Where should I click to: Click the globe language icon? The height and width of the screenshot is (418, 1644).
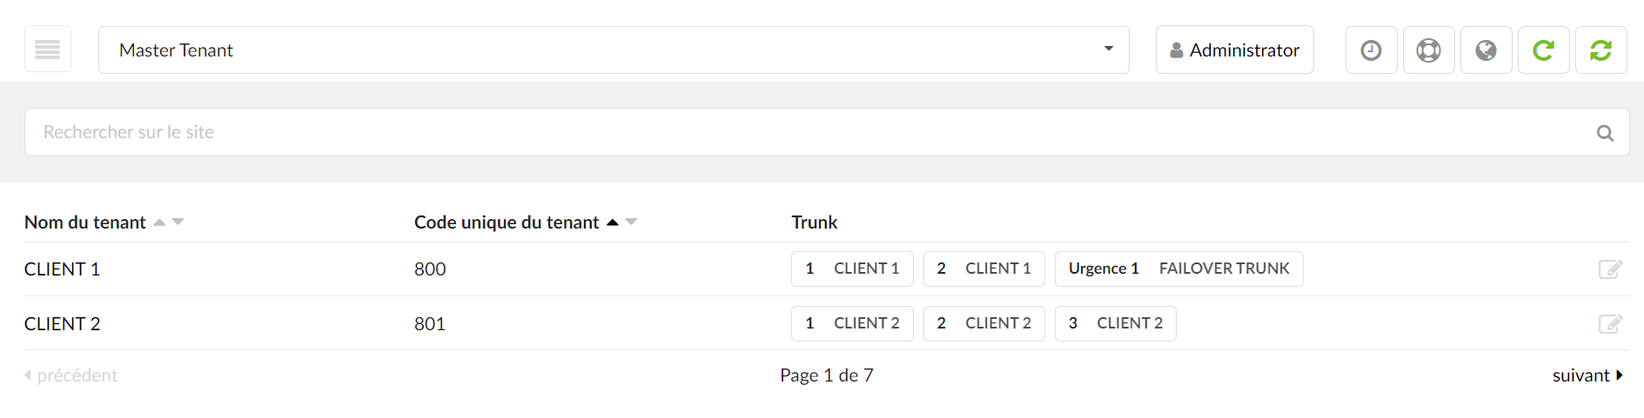pos(1486,50)
